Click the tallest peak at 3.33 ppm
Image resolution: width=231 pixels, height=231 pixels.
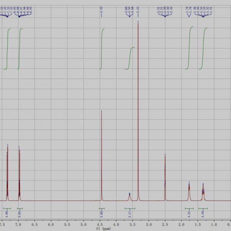pos(138,77)
